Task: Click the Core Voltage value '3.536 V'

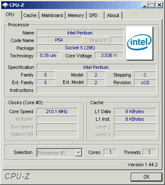Action: [109, 55]
